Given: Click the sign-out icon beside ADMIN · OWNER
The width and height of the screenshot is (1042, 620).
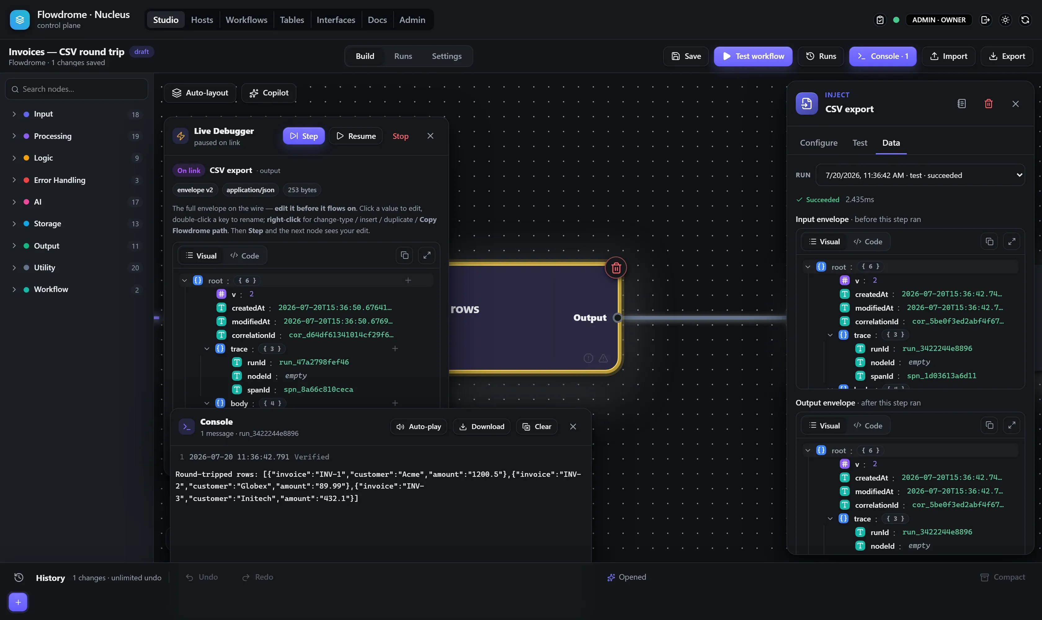Looking at the screenshot, I should click(x=985, y=20).
